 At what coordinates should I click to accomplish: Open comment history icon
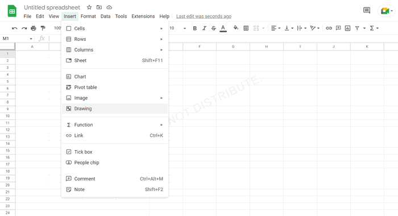coord(367,10)
